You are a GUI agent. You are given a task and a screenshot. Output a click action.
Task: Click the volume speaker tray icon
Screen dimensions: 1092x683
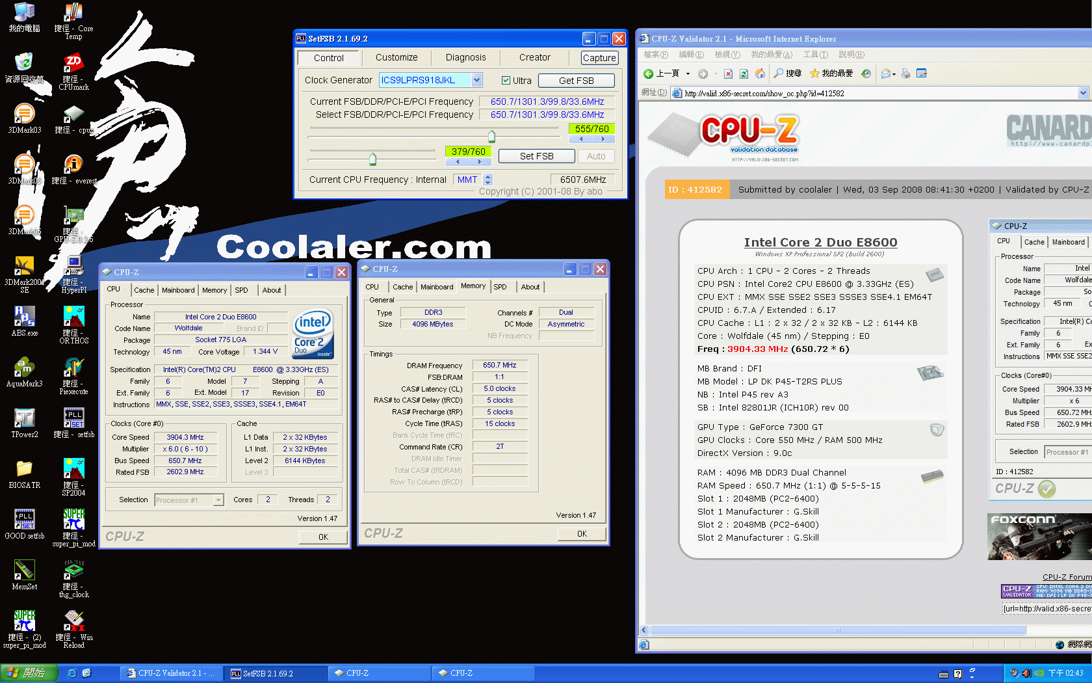(x=1026, y=673)
